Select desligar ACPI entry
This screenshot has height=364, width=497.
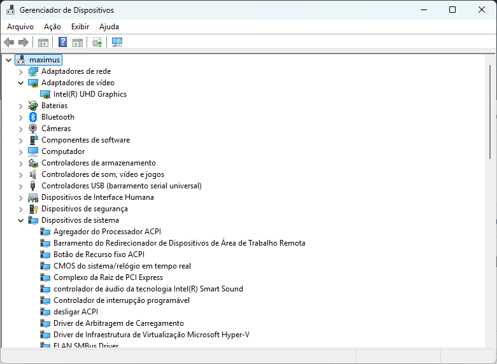pyautogui.click(x=76, y=312)
